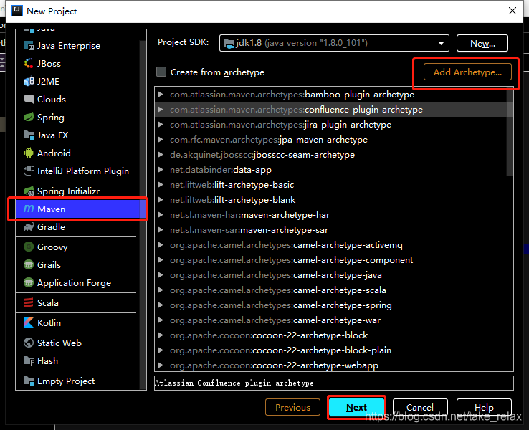Click the Spring Initializr icon
This screenshot has width=529, height=430.
click(29, 191)
